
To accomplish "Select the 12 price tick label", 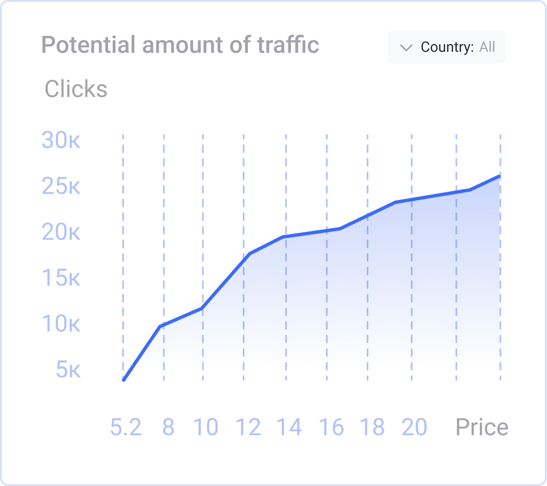I will [x=248, y=427].
